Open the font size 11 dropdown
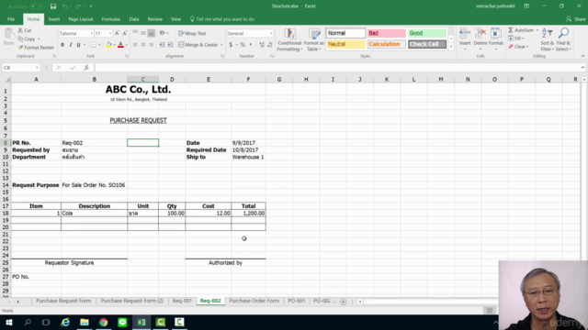 (110, 34)
